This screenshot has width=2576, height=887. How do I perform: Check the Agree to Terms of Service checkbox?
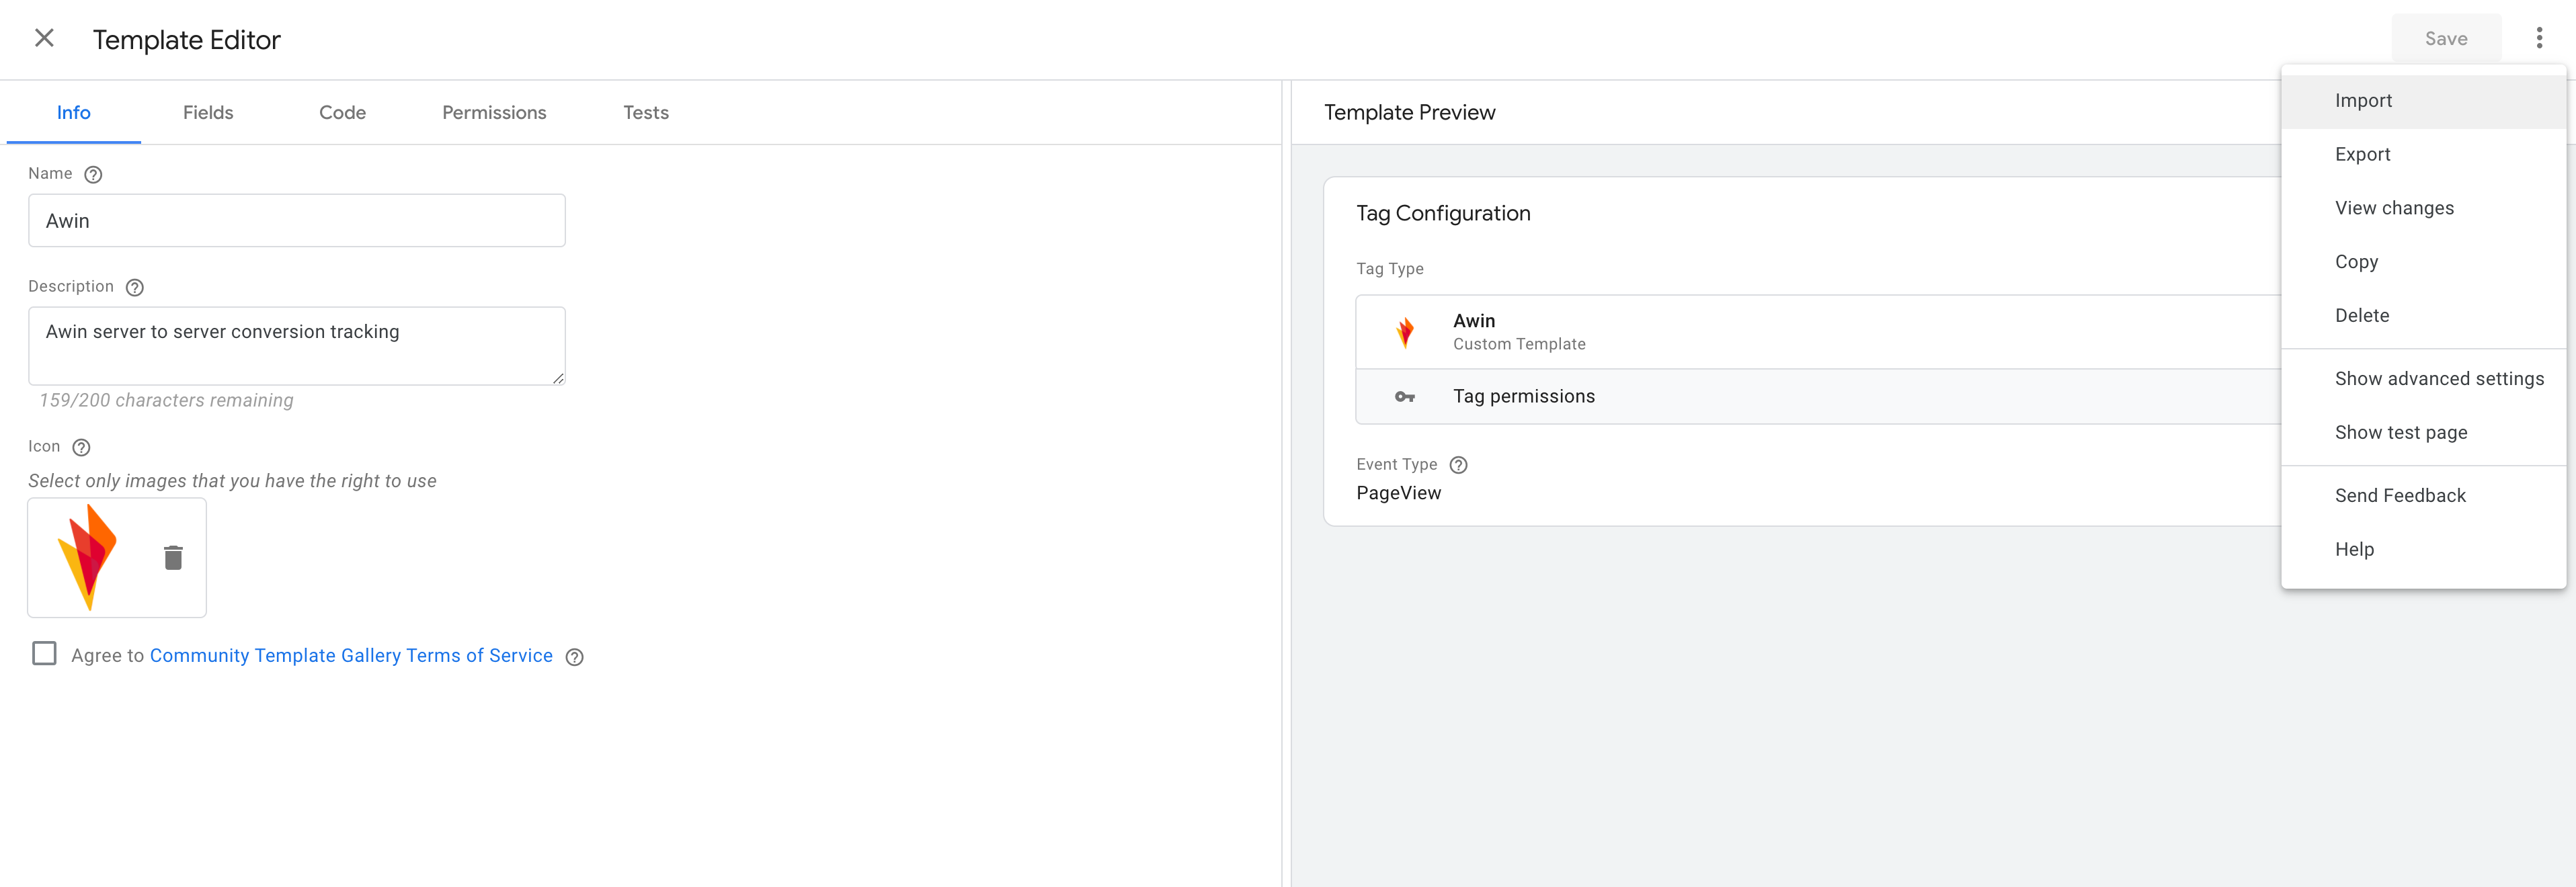point(44,654)
